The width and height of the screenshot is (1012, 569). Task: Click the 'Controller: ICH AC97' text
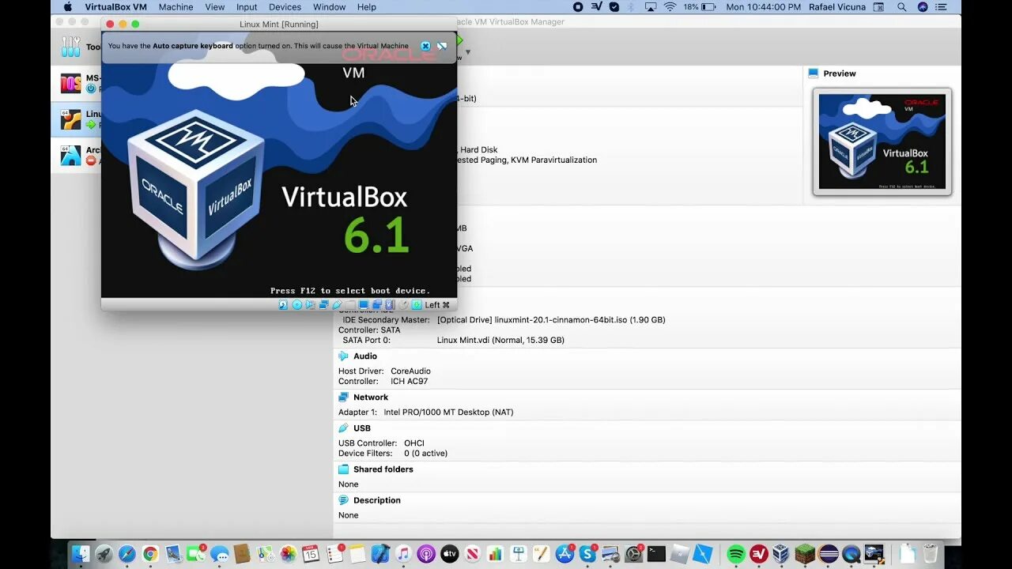(x=383, y=382)
